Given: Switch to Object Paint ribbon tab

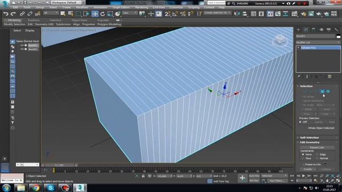Looking at the screenshot, I should tap(80, 20).
